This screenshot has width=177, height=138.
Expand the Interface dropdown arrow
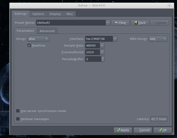click(115, 39)
